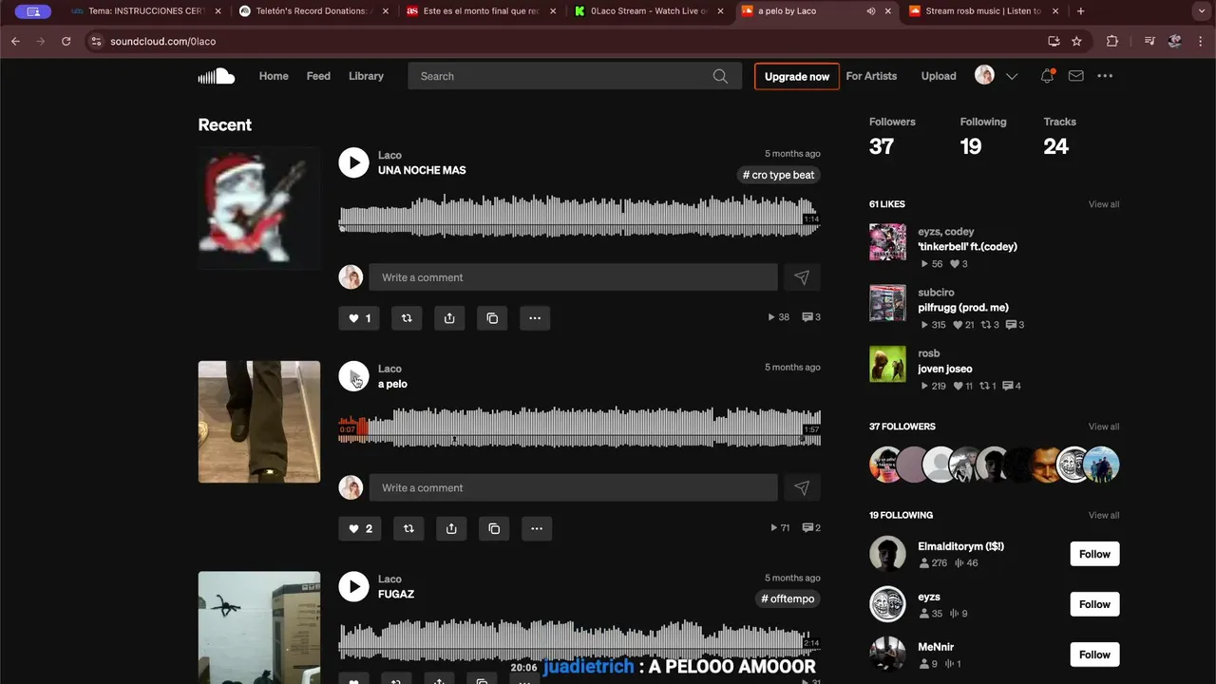The height and width of the screenshot is (684, 1216).
Task: Bookmark this page with star icon
Action: (x=1076, y=42)
